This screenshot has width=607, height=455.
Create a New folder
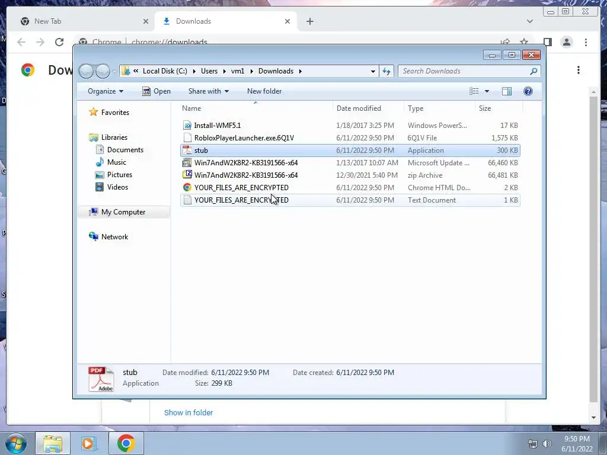coord(264,91)
